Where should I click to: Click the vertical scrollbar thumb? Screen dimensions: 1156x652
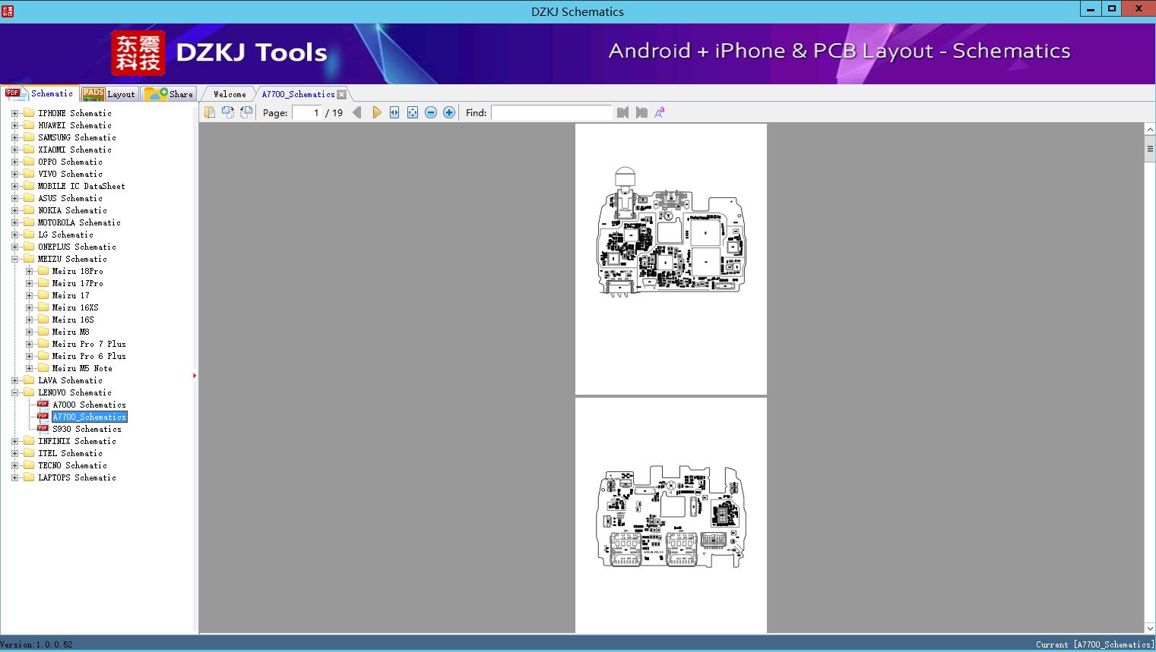coord(1150,149)
